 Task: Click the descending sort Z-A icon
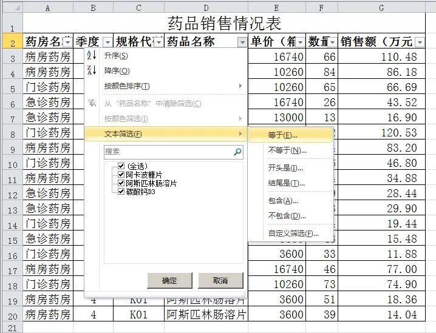pos(92,70)
